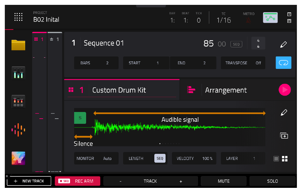Click the TRACK plus button
The height and width of the screenshot is (193, 302).
click(181, 181)
